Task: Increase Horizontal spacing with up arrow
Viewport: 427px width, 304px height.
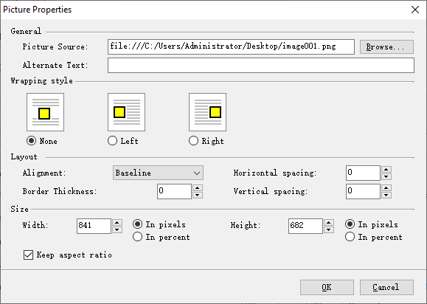Action: point(386,170)
